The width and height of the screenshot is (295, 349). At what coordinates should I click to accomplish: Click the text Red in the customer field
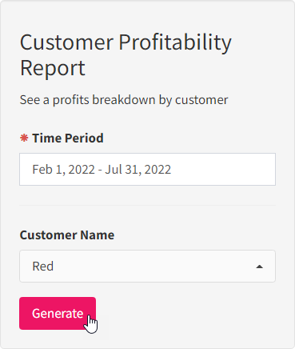pos(43,267)
